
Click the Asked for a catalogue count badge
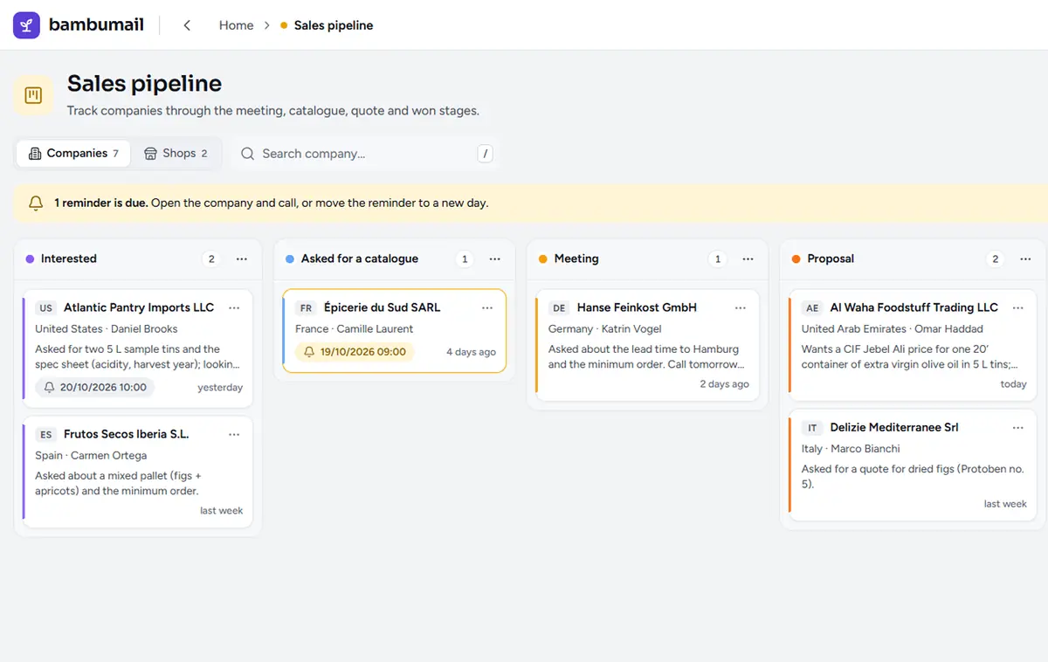465,259
